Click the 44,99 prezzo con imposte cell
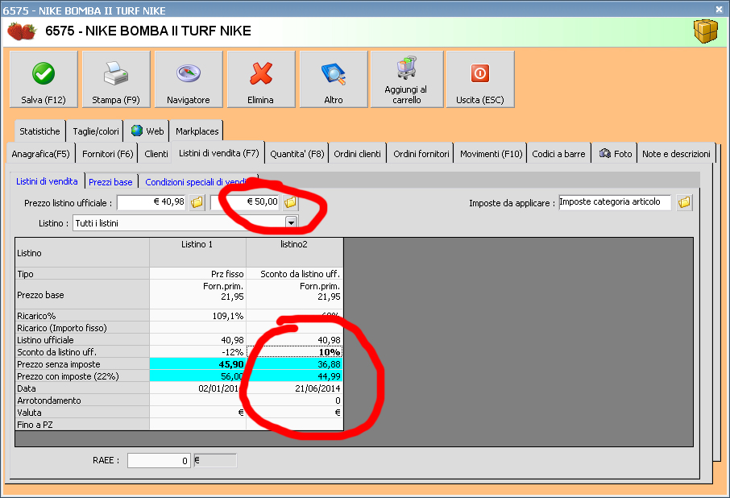Screen dimensions: 730x498 coord(294,376)
